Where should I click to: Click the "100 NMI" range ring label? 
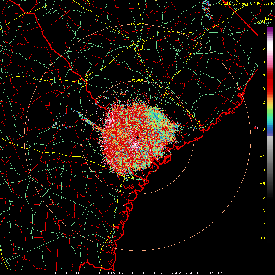(137, 24)
